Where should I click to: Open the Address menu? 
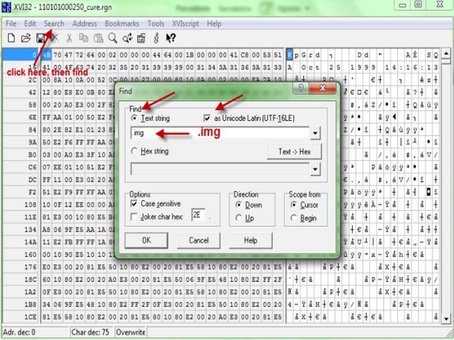click(85, 24)
